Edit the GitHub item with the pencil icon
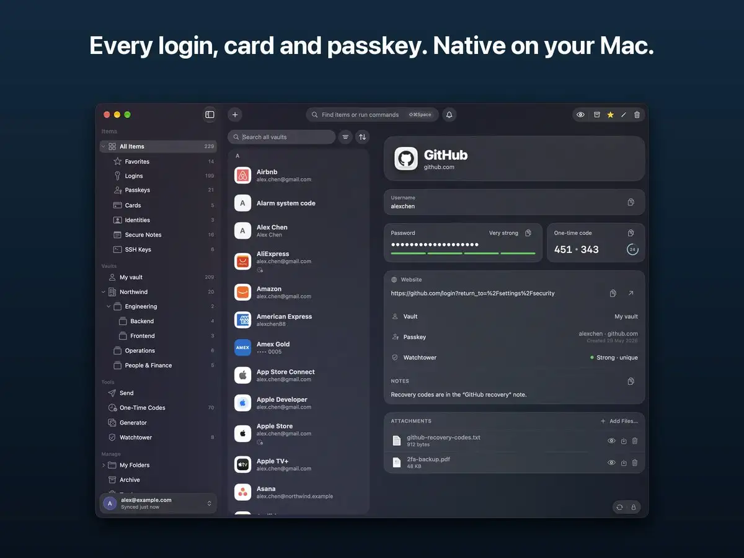Image resolution: width=744 pixels, height=558 pixels. [624, 115]
